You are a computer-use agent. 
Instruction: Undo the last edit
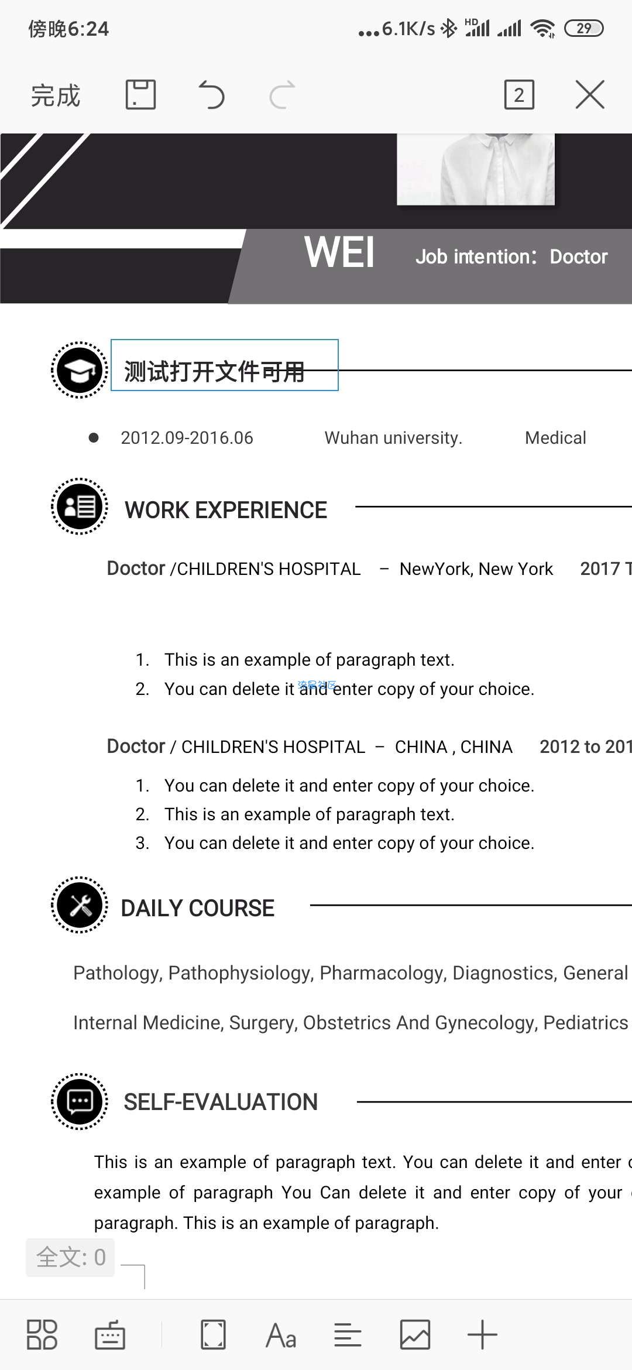[212, 95]
